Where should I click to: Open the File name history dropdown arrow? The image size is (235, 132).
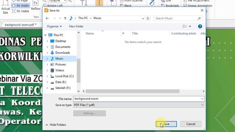click(x=202, y=99)
